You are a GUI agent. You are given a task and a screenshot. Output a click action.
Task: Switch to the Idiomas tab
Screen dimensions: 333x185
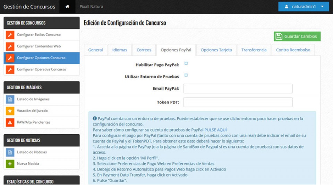pyautogui.click(x=120, y=50)
